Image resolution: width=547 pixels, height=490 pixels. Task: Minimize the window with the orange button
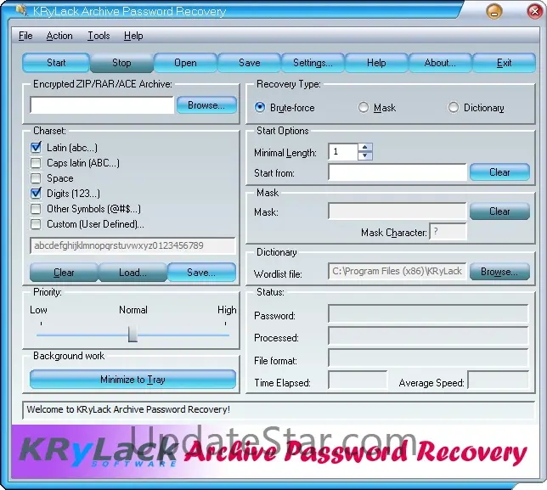[494, 12]
